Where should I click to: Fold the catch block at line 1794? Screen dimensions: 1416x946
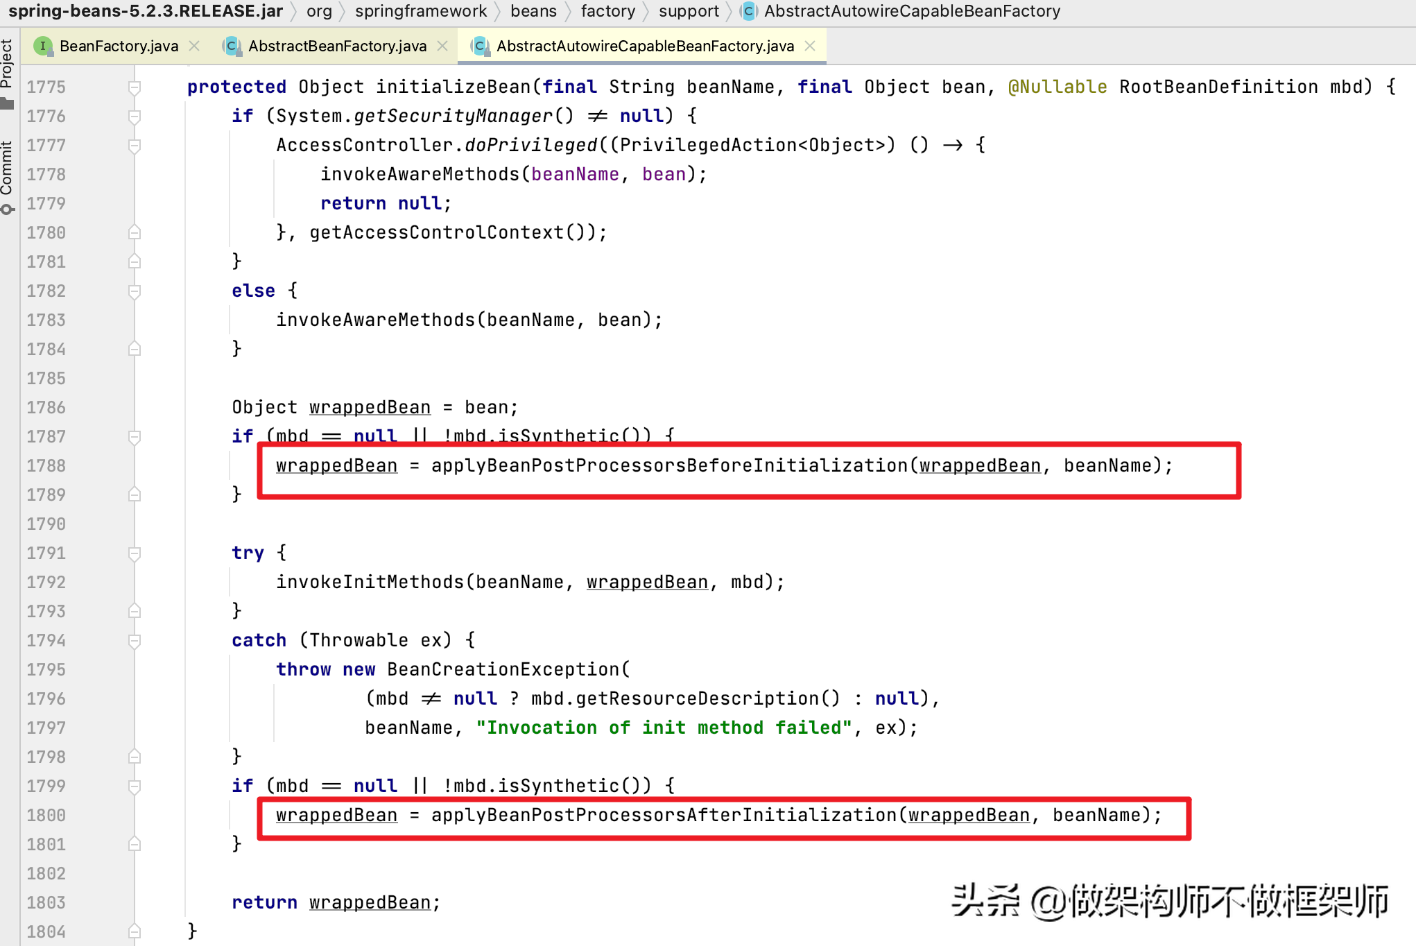click(x=135, y=640)
